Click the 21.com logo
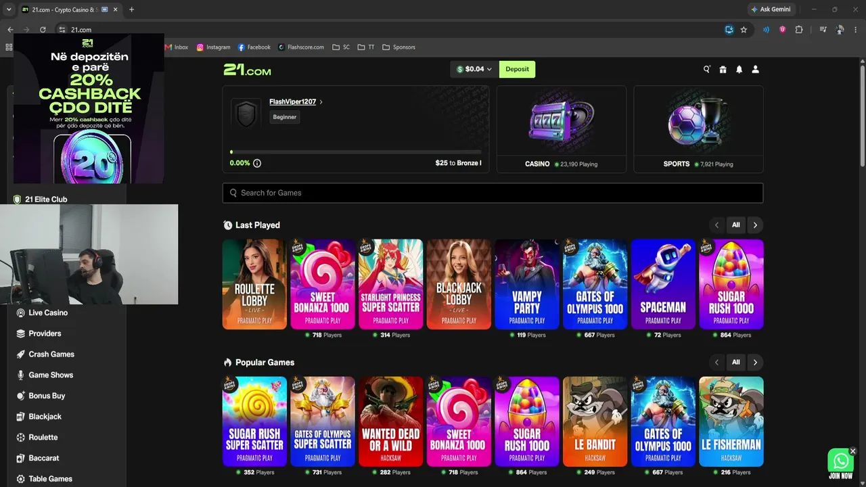Viewport: 866px width, 487px height. click(248, 69)
